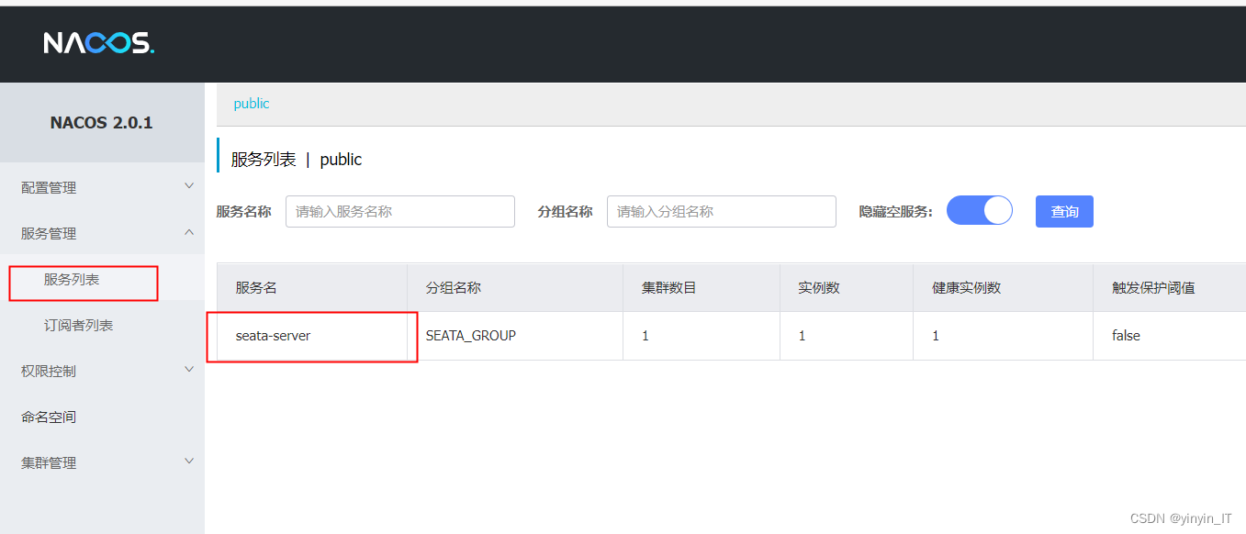Click the 健康实例数 column header
This screenshot has height=534, width=1246.
(1003, 287)
